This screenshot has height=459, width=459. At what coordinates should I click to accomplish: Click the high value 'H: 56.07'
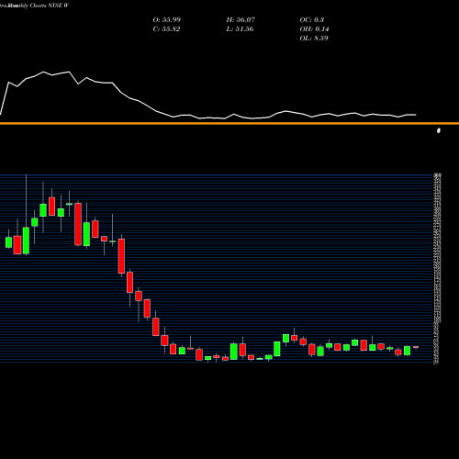pyautogui.click(x=241, y=19)
